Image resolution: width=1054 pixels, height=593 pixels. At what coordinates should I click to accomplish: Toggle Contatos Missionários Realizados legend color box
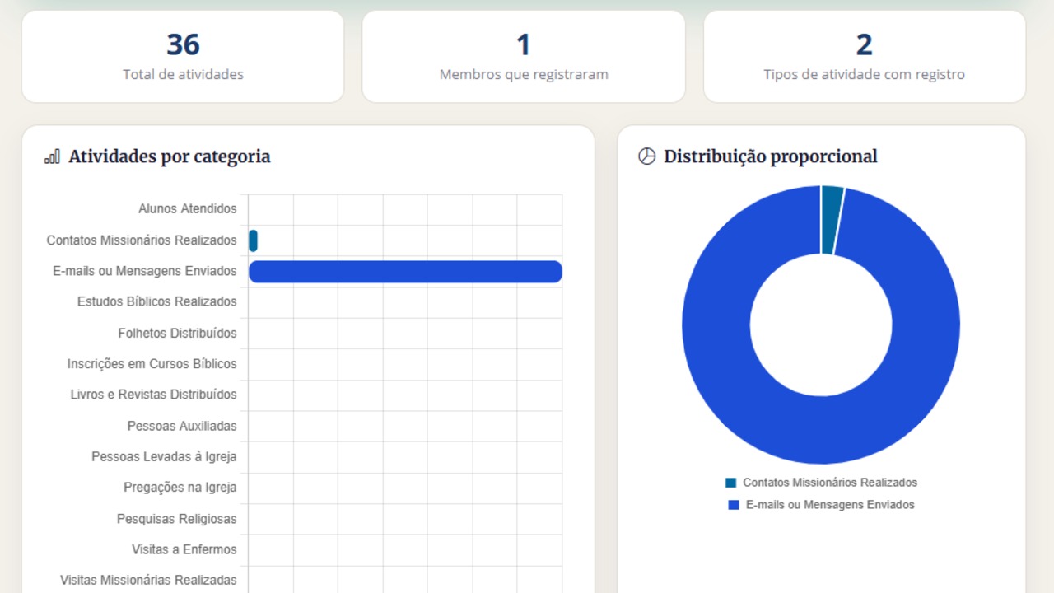click(x=730, y=483)
